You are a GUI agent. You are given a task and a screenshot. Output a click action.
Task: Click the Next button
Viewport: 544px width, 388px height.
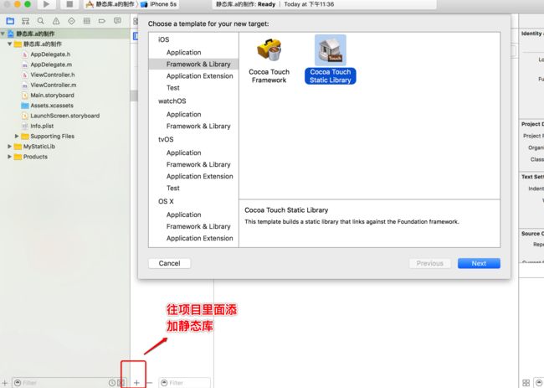point(479,263)
